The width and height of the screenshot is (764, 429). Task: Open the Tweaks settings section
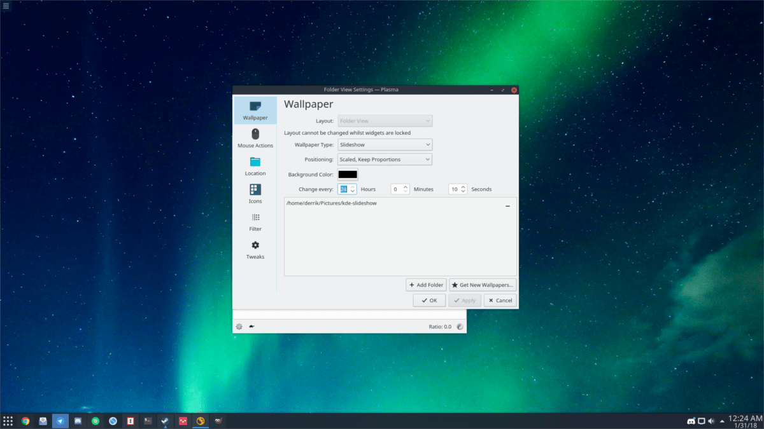[x=255, y=249]
